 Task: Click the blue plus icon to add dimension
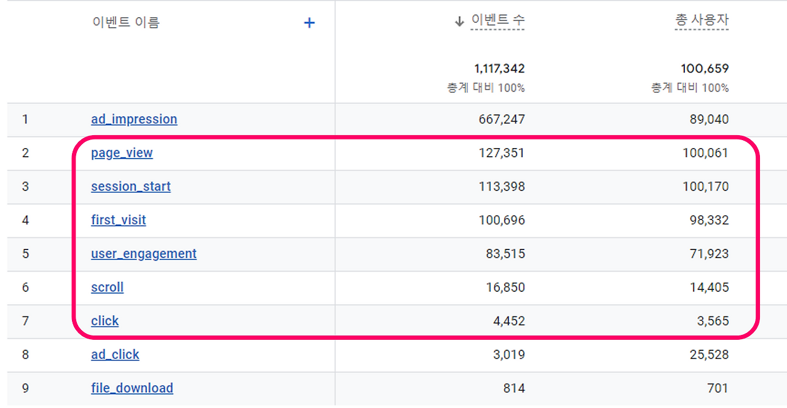pyautogui.click(x=309, y=23)
